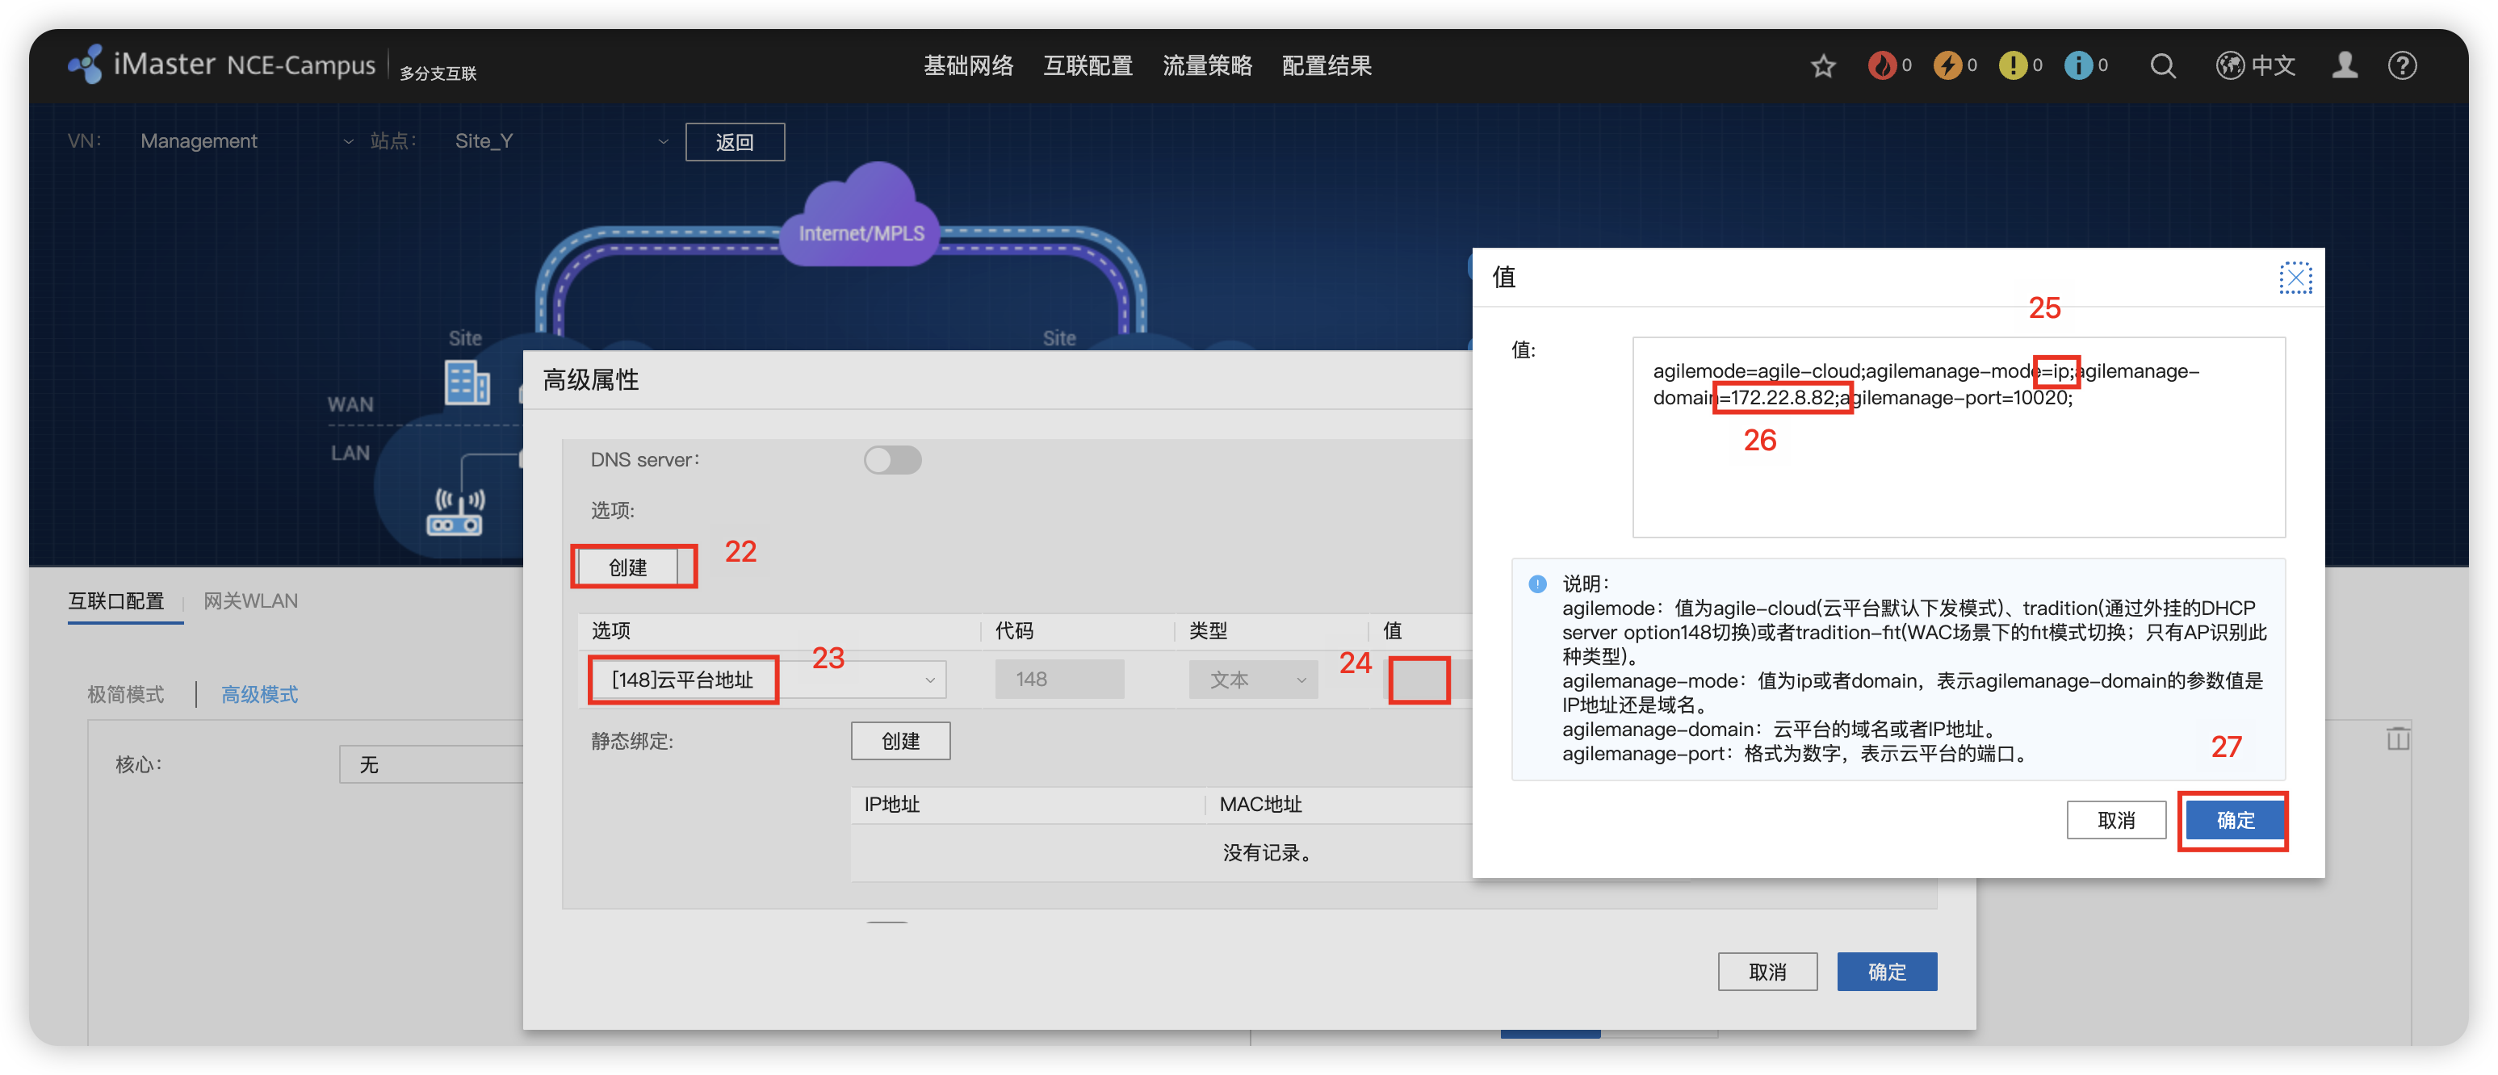Open info alarms blue icon

[2077, 66]
